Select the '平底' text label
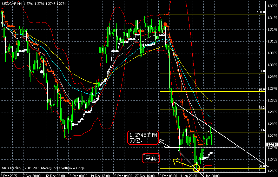Image resolution: width=278 pixels, height=177 pixels. [x=151, y=158]
